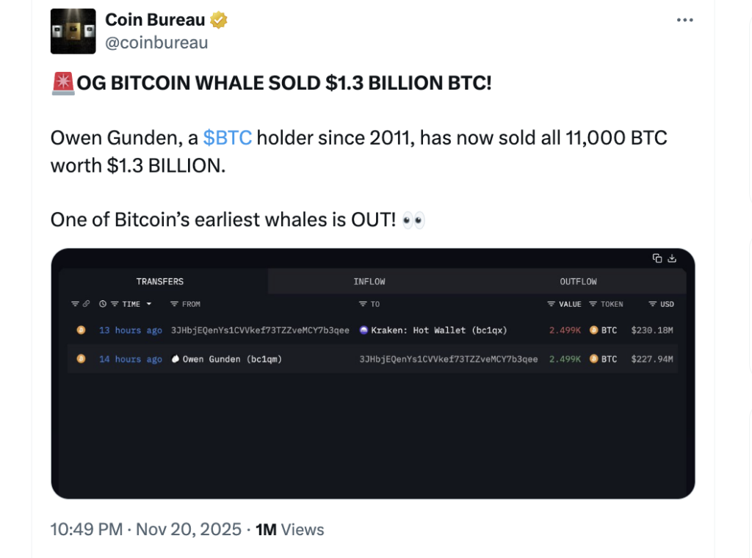Open the TIME column sort dropdown

point(148,304)
